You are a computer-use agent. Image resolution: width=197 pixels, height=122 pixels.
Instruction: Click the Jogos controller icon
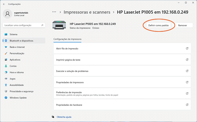pyautogui.click(x=6, y=79)
